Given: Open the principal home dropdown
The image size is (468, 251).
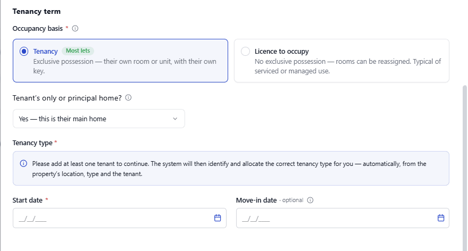Looking at the screenshot, I should point(99,119).
